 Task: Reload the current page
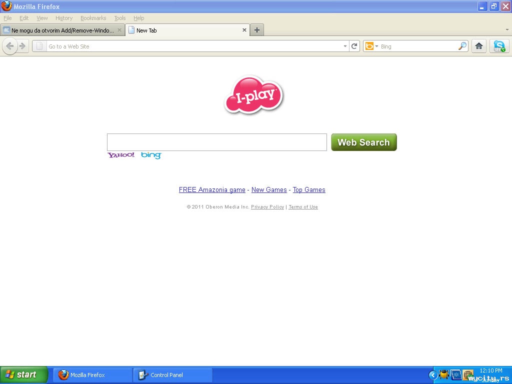[354, 46]
